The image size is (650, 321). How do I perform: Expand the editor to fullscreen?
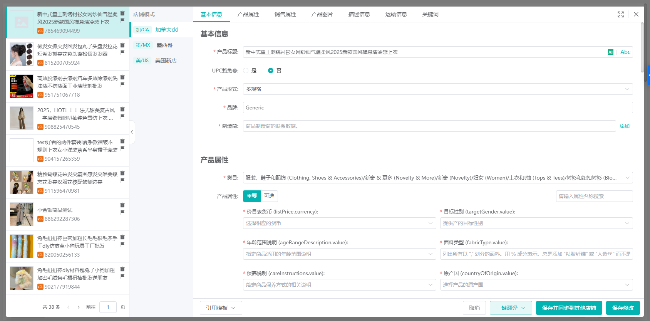[x=620, y=14]
